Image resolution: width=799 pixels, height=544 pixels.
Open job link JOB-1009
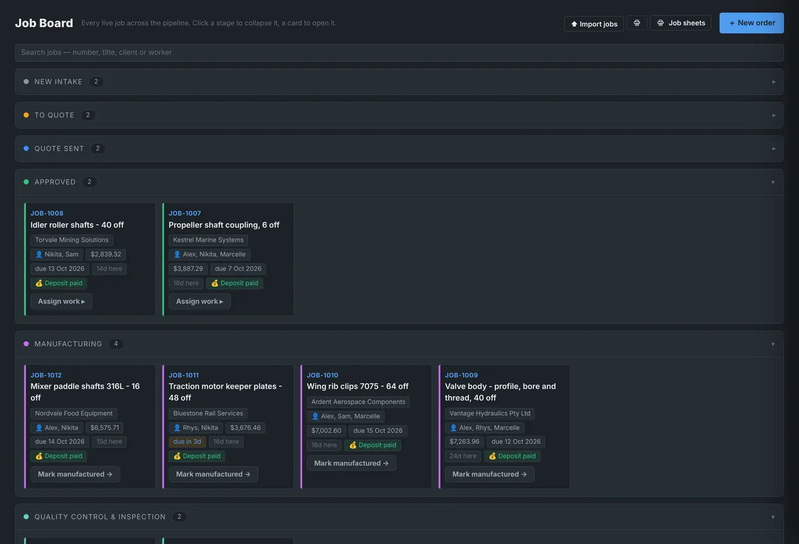[461, 375]
